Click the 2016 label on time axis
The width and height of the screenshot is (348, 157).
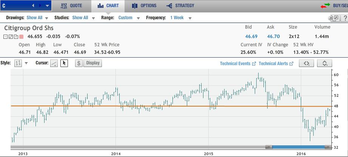301,154
